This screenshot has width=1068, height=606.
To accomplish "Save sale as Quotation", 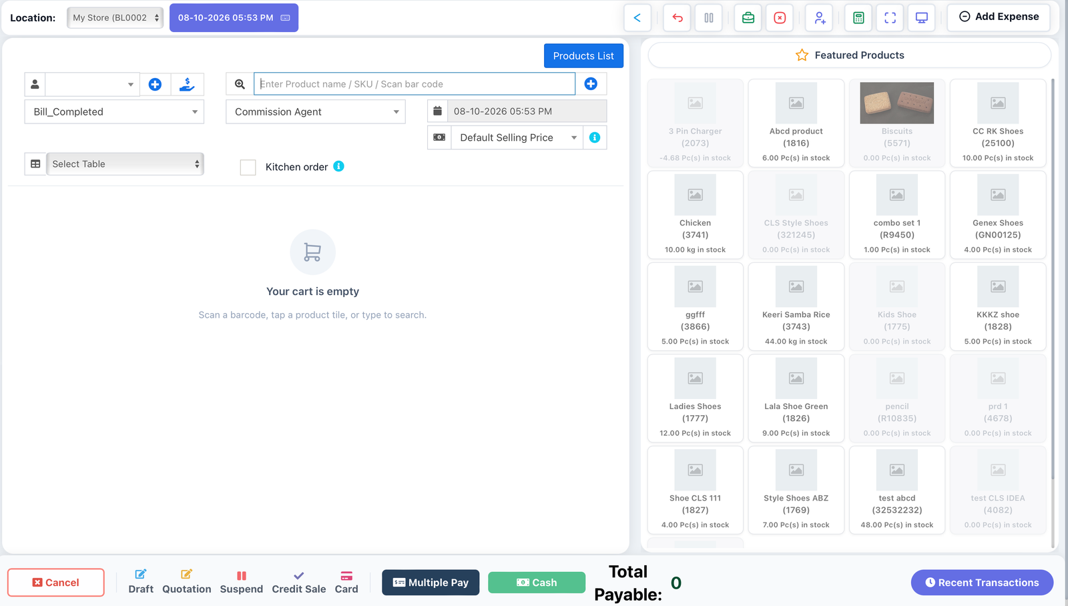I will (187, 582).
